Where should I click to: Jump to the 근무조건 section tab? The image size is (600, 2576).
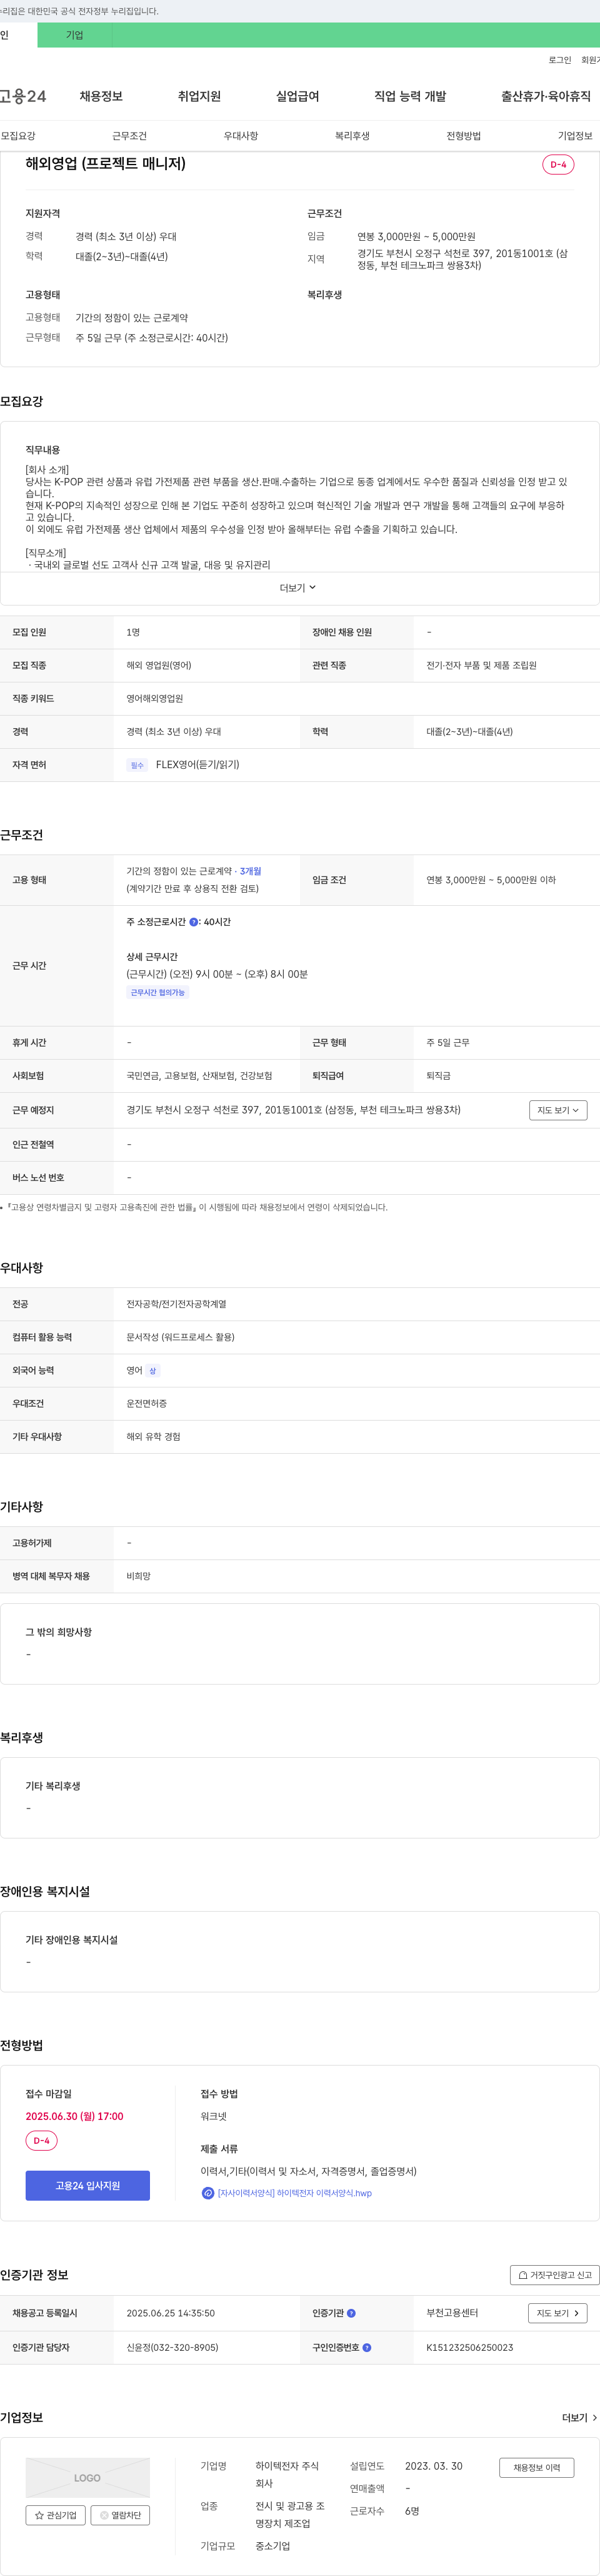pos(129,136)
